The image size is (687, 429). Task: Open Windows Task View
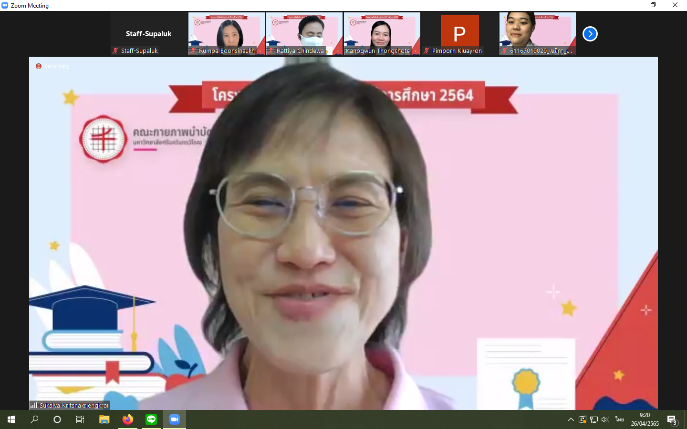(80, 419)
